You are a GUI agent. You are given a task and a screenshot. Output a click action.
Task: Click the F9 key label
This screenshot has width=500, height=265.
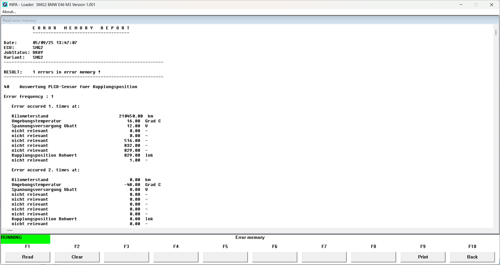point(423,246)
